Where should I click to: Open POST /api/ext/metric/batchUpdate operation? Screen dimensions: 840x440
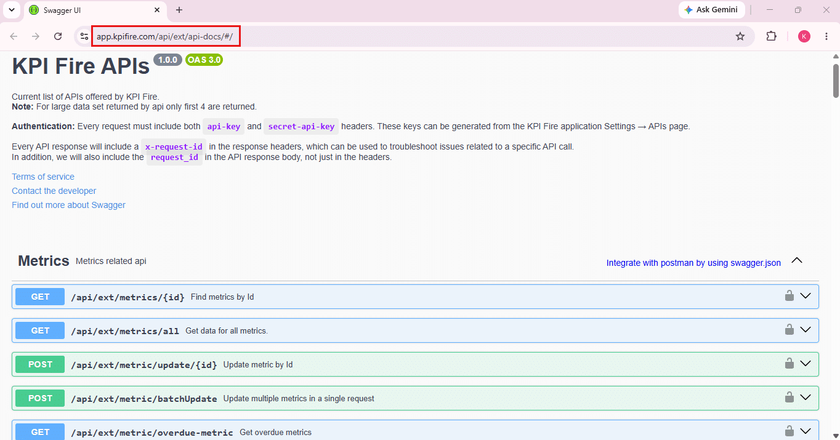[415, 398]
